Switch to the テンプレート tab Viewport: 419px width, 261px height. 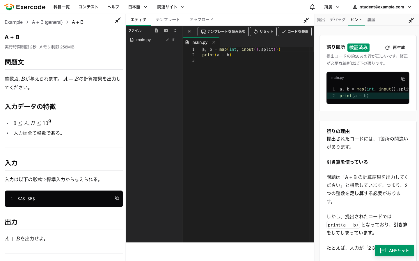(168, 20)
